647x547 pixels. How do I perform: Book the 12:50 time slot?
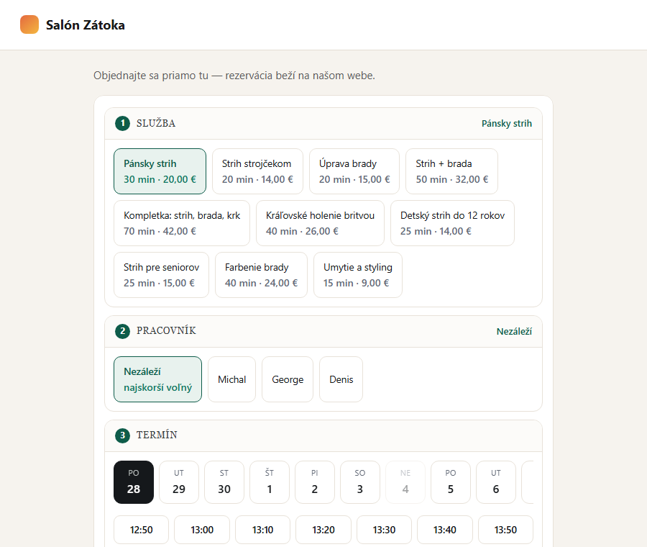click(141, 530)
